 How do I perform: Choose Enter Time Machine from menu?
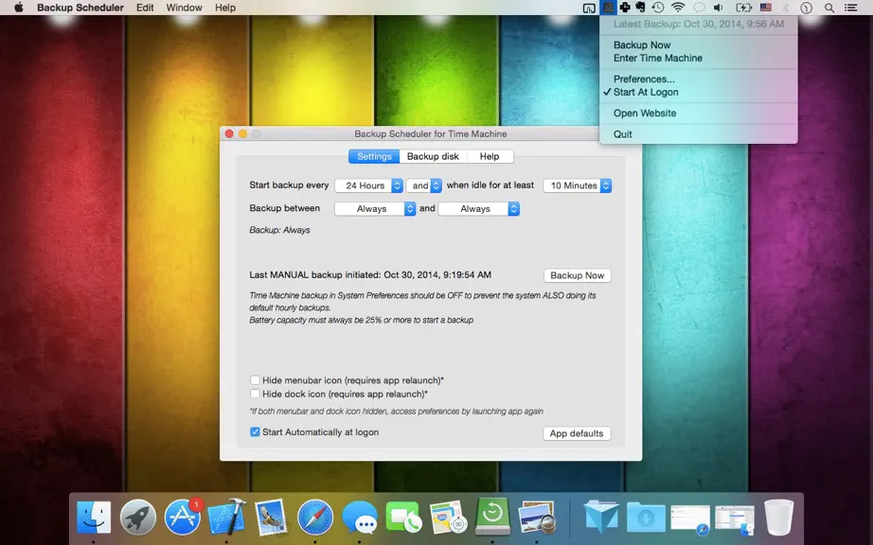(657, 58)
